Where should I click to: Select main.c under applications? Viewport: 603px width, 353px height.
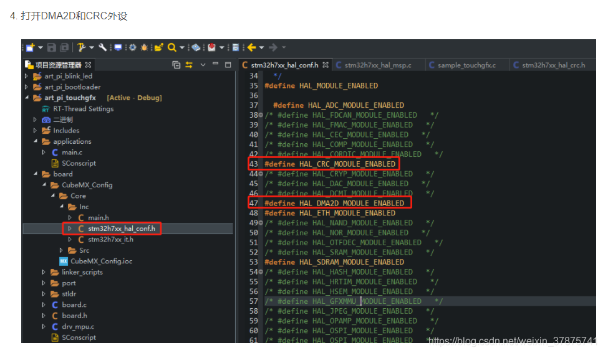point(72,153)
